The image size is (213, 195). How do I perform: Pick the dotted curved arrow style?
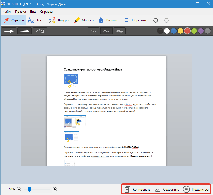[x=40, y=31]
